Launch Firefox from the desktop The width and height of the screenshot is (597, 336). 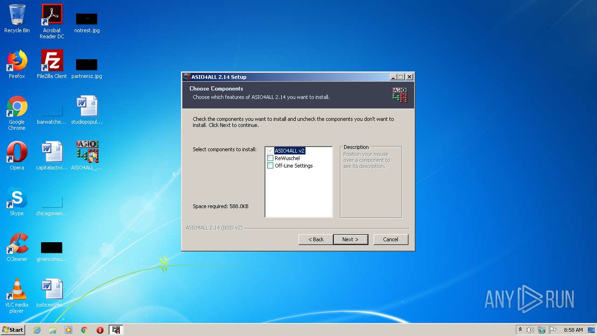(x=17, y=65)
